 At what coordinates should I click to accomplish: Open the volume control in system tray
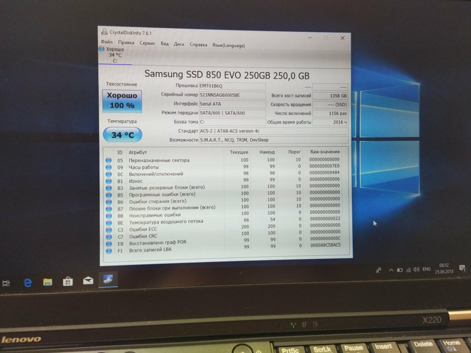(x=416, y=270)
